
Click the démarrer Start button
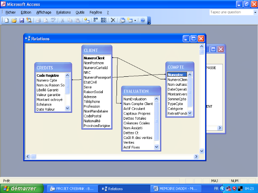coord(21,188)
